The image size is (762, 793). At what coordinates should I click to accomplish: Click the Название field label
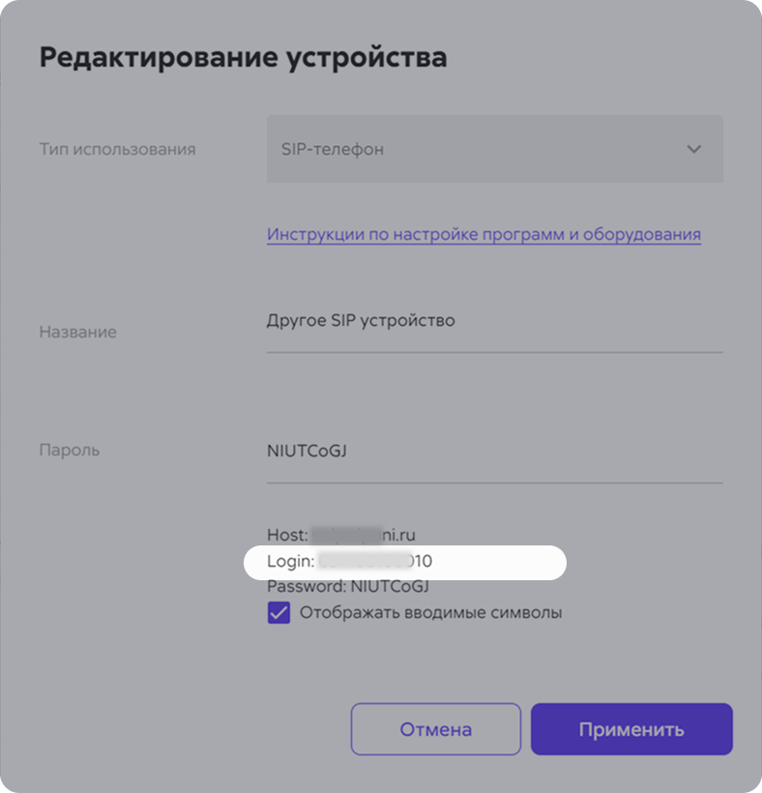(77, 332)
